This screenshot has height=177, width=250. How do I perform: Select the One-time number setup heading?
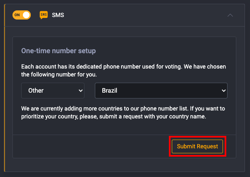click(x=59, y=51)
